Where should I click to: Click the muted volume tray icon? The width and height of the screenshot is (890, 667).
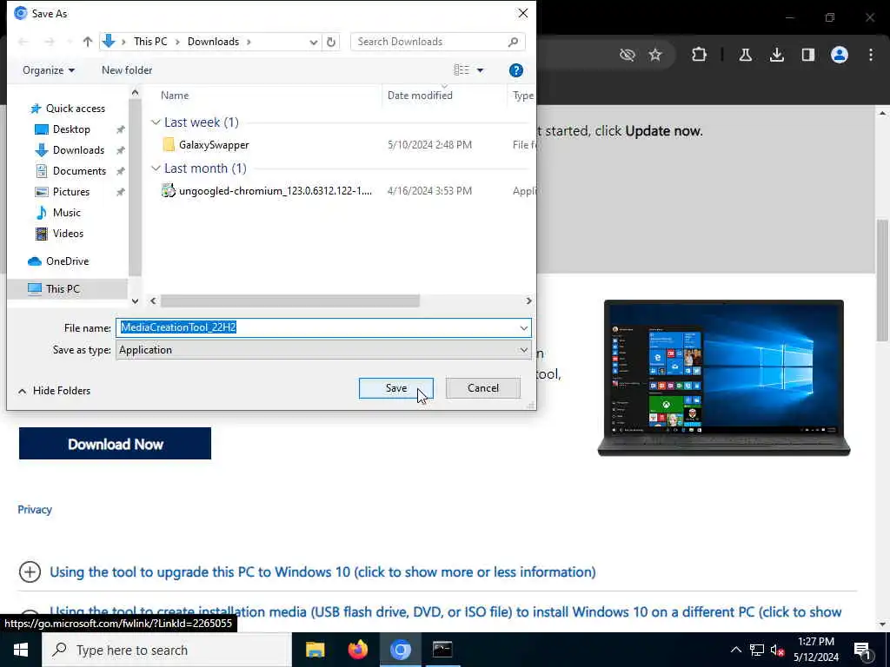[778, 650]
